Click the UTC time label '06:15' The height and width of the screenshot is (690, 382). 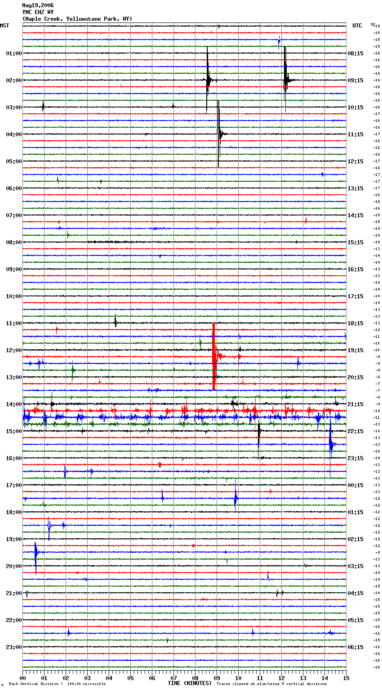355,647
